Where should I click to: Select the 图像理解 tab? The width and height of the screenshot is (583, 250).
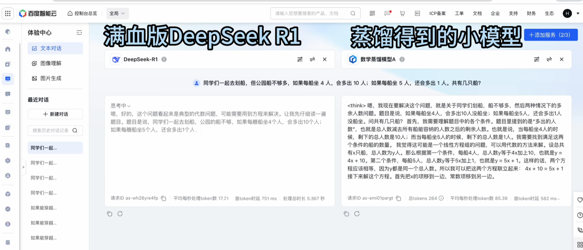[55, 63]
